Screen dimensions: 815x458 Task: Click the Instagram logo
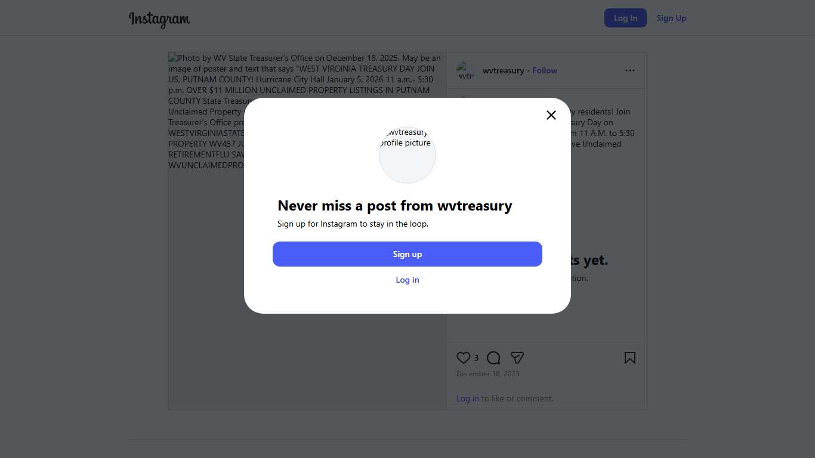coord(159,19)
